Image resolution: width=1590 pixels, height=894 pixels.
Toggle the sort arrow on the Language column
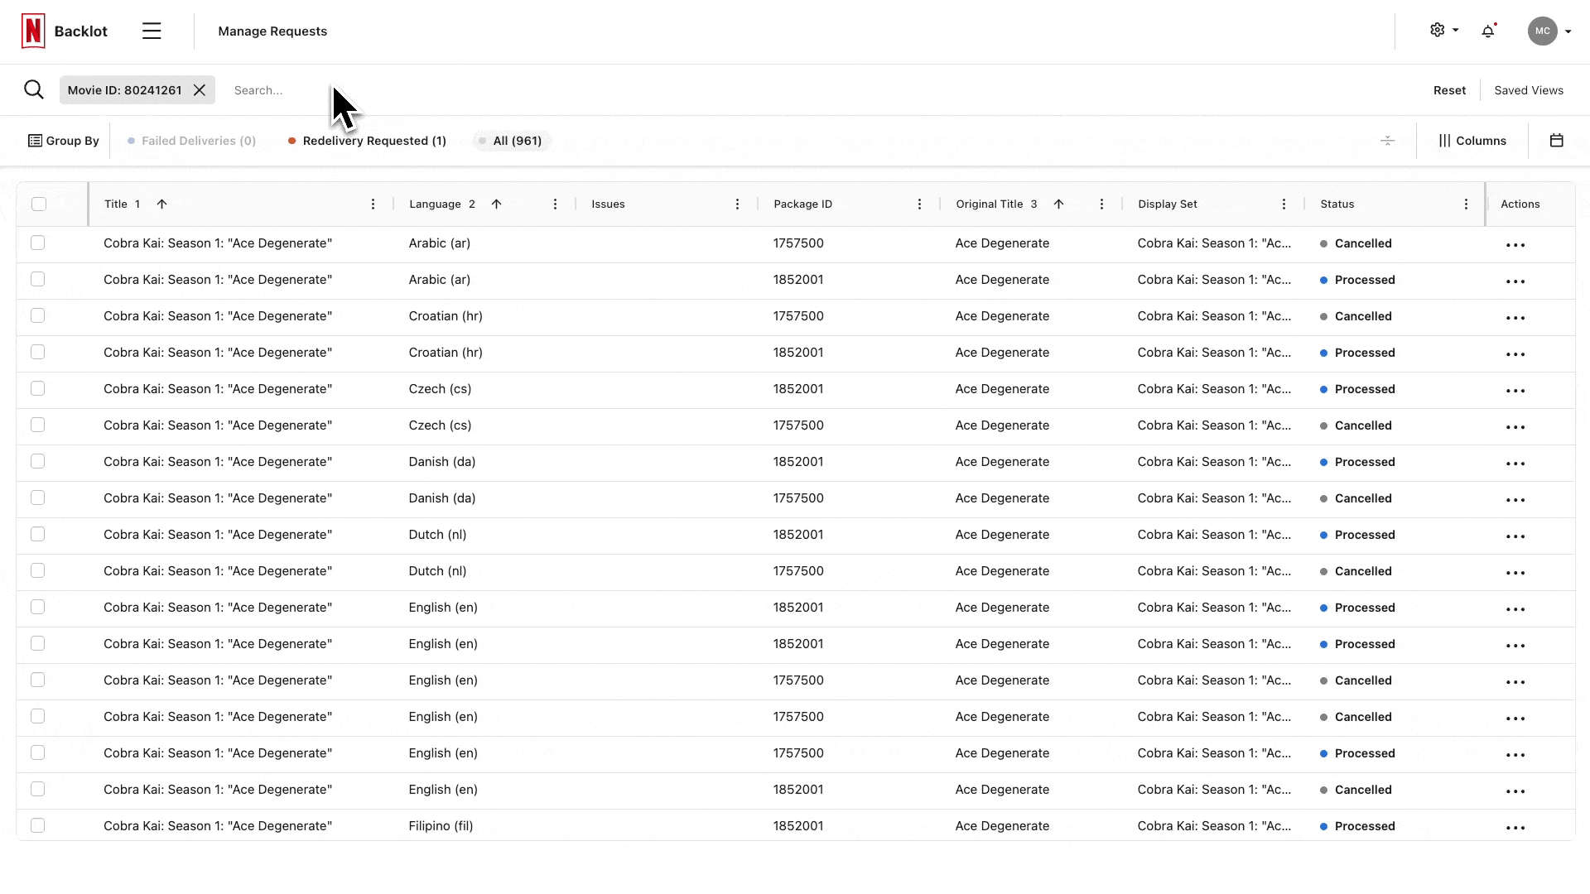[496, 204]
